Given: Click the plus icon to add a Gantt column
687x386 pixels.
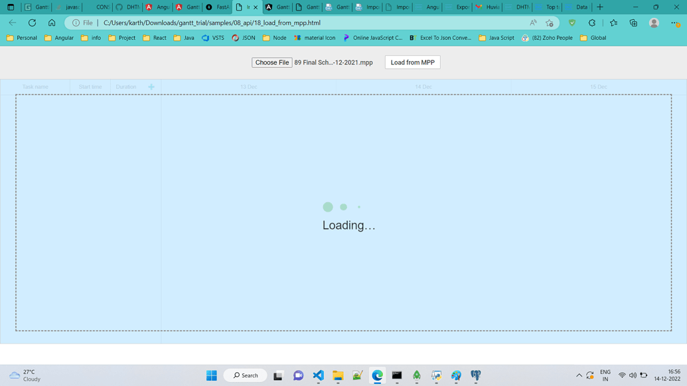Looking at the screenshot, I should (151, 86).
